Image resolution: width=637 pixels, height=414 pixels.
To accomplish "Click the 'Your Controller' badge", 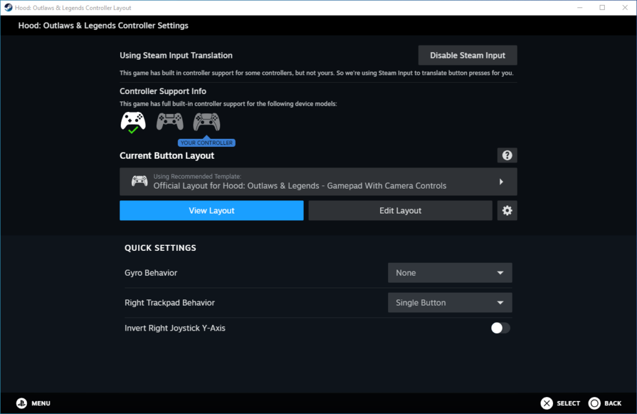I will (x=207, y=143).
